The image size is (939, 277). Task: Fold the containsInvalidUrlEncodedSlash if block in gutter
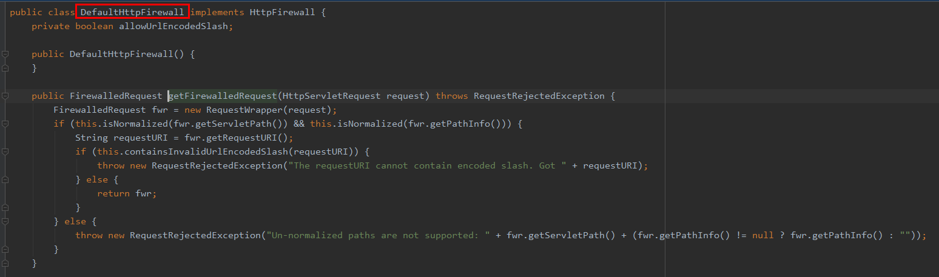point(5,152)
